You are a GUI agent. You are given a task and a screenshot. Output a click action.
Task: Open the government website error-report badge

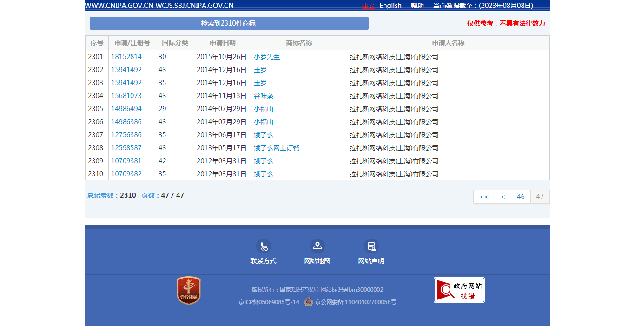click(x=459, y=290)
